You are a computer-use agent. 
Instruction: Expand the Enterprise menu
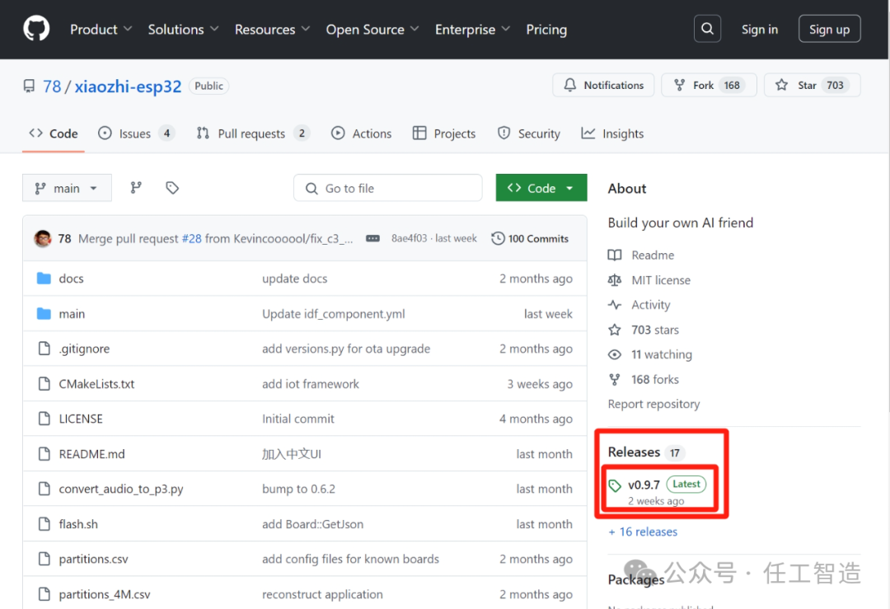pyautogui.click(x=472, y=30)
